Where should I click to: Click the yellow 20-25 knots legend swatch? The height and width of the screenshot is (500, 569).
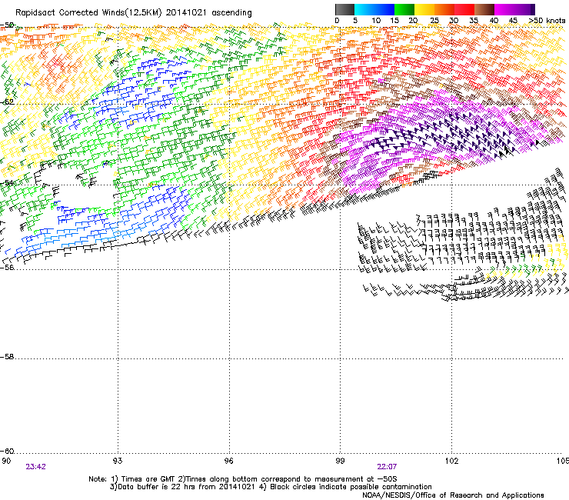click(x=424, y=9)
